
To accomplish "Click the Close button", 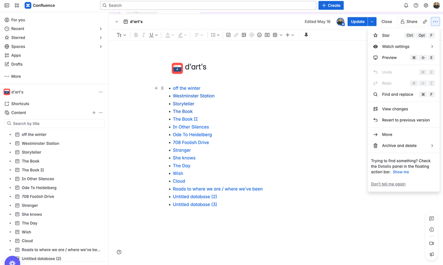I will coord(387,22).
